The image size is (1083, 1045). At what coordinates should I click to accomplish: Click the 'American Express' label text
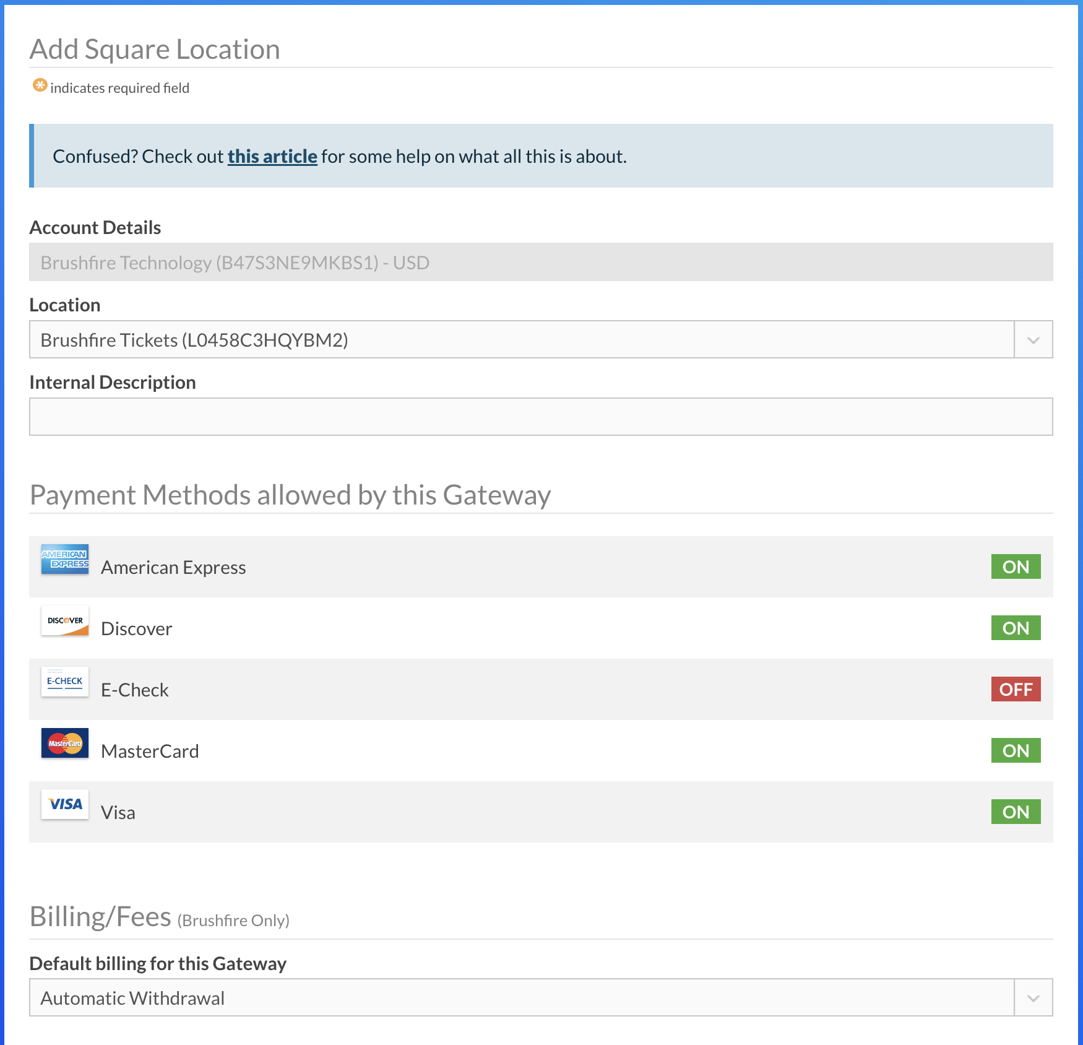173,568
